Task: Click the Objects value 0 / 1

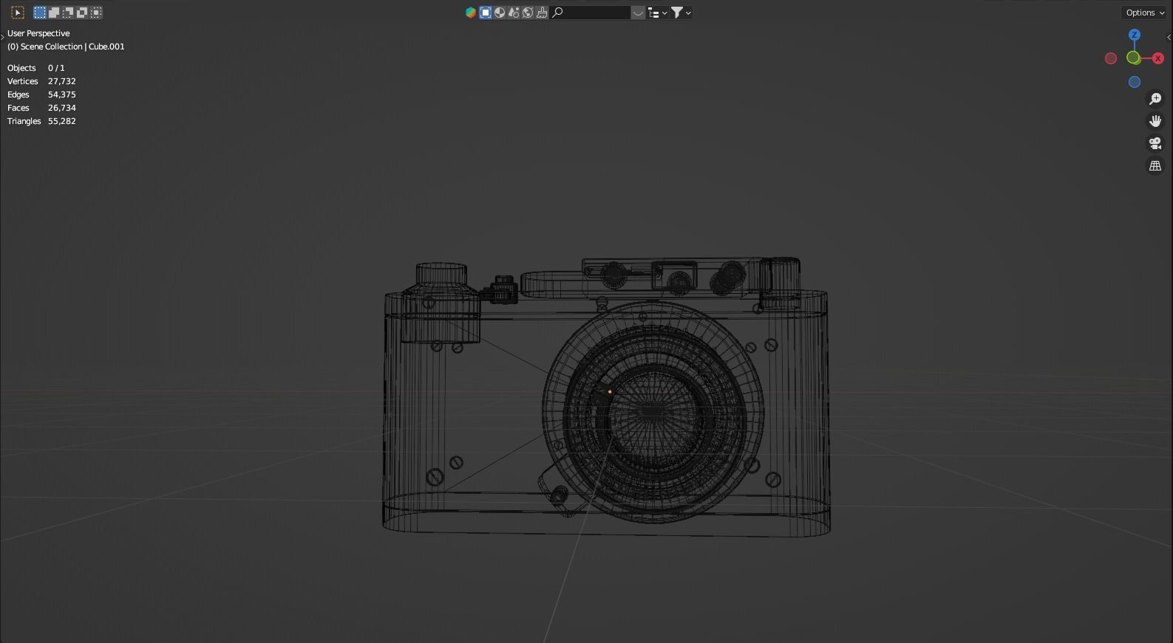Action: pyautogui.click(x=56, y=68)
